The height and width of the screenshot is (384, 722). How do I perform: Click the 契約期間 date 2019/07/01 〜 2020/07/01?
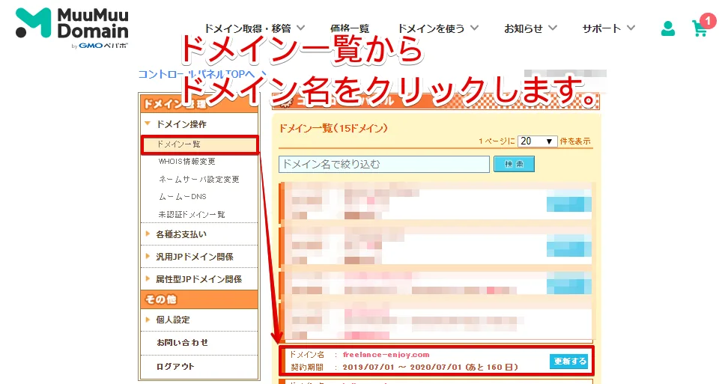402,368
